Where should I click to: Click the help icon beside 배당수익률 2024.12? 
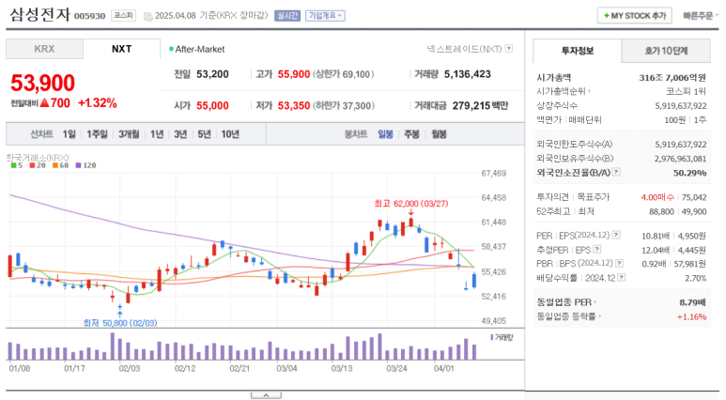tap(622, 277)
